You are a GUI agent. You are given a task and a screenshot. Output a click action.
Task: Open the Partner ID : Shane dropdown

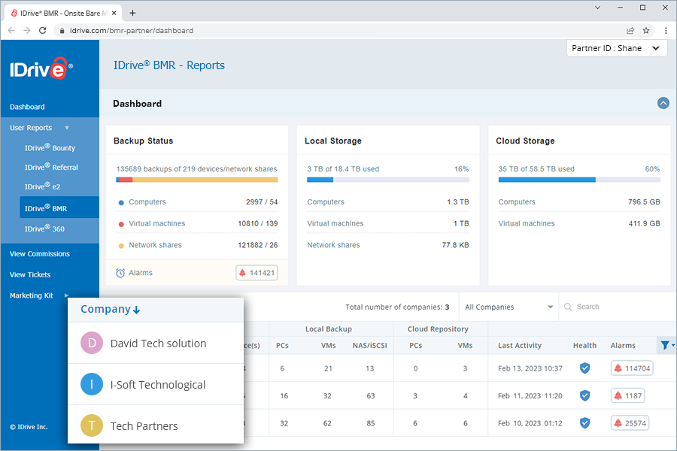coord(617,48)
